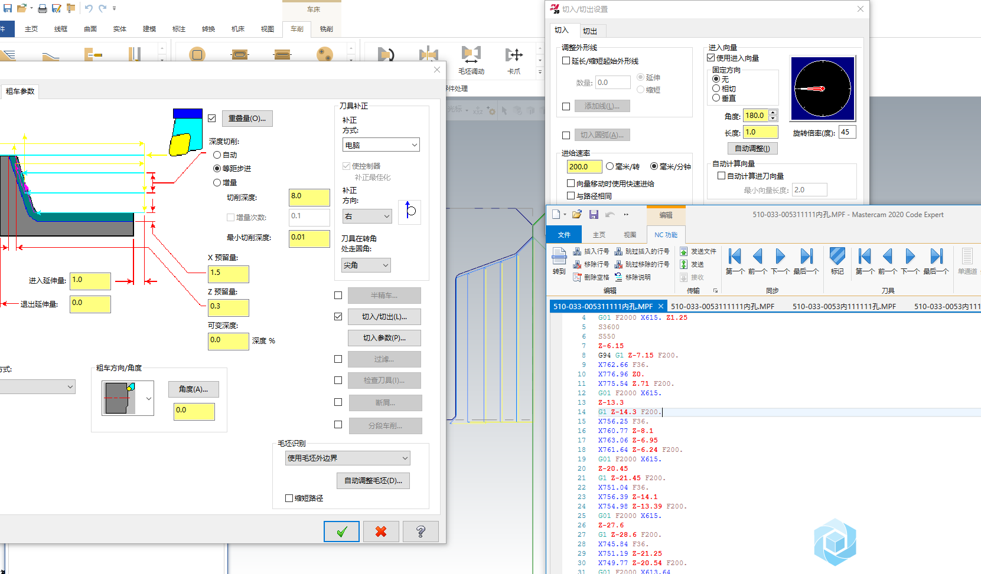The image size is (981, 574).
Task: Click the 切削深度 field with value 8.0
Action: [x=309, y=197]
